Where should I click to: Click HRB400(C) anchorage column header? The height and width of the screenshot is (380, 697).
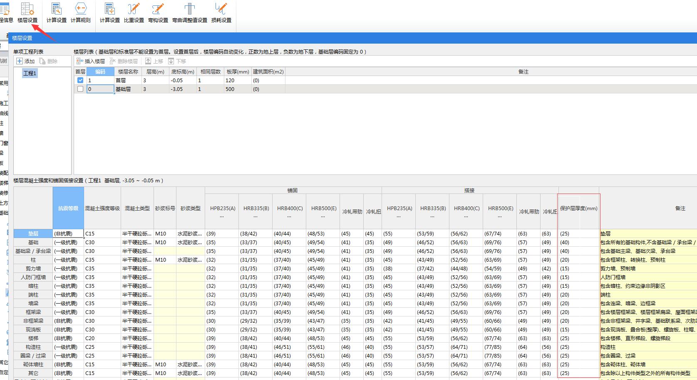(x=290, y=211)
